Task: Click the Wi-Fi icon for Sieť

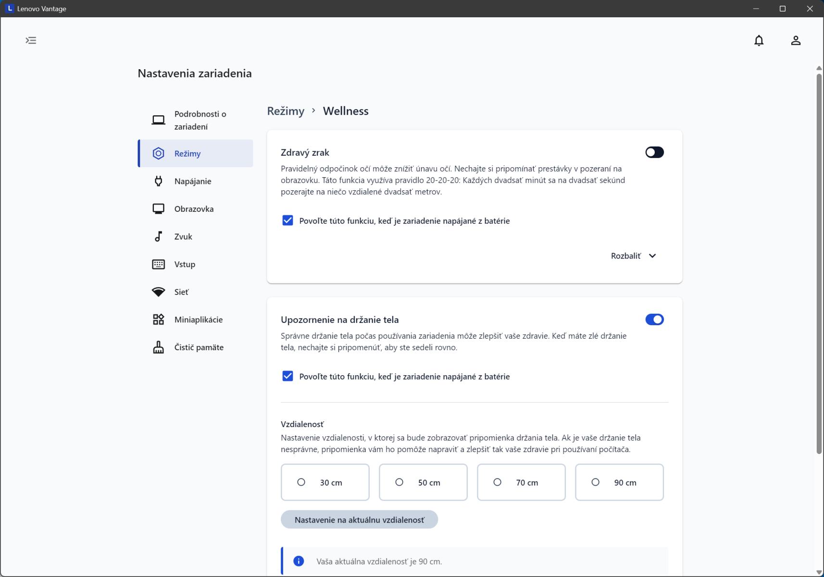Action: click(x=158, y=292)
